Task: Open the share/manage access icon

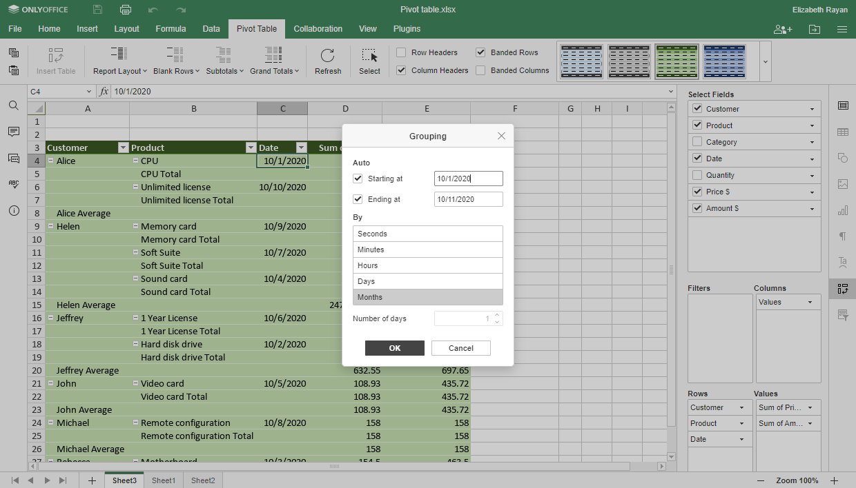Action: [783, 29]
